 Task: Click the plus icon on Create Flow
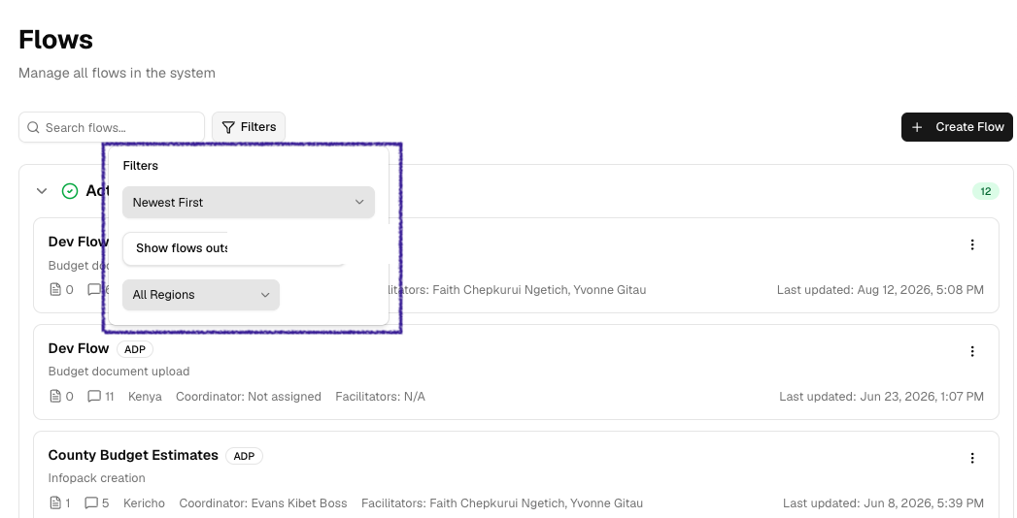coord(917,127)
